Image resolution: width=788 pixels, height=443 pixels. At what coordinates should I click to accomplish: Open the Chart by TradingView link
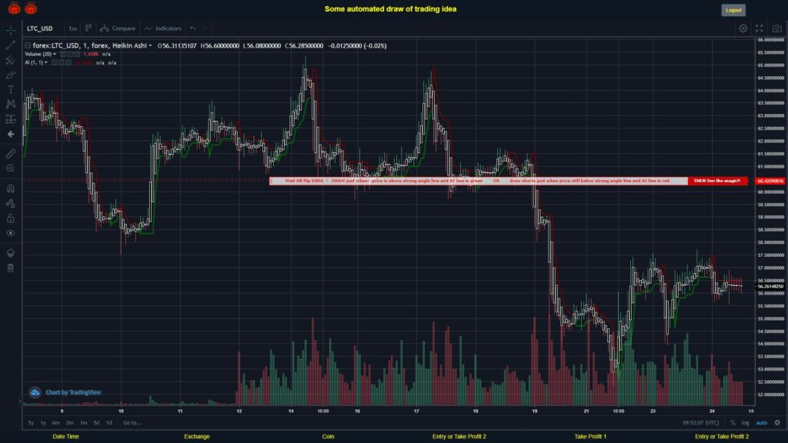(x=73, y=392)
